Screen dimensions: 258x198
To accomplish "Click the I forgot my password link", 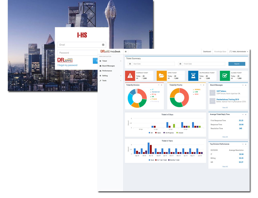I will pyautogui.click(x=67, y=65).
